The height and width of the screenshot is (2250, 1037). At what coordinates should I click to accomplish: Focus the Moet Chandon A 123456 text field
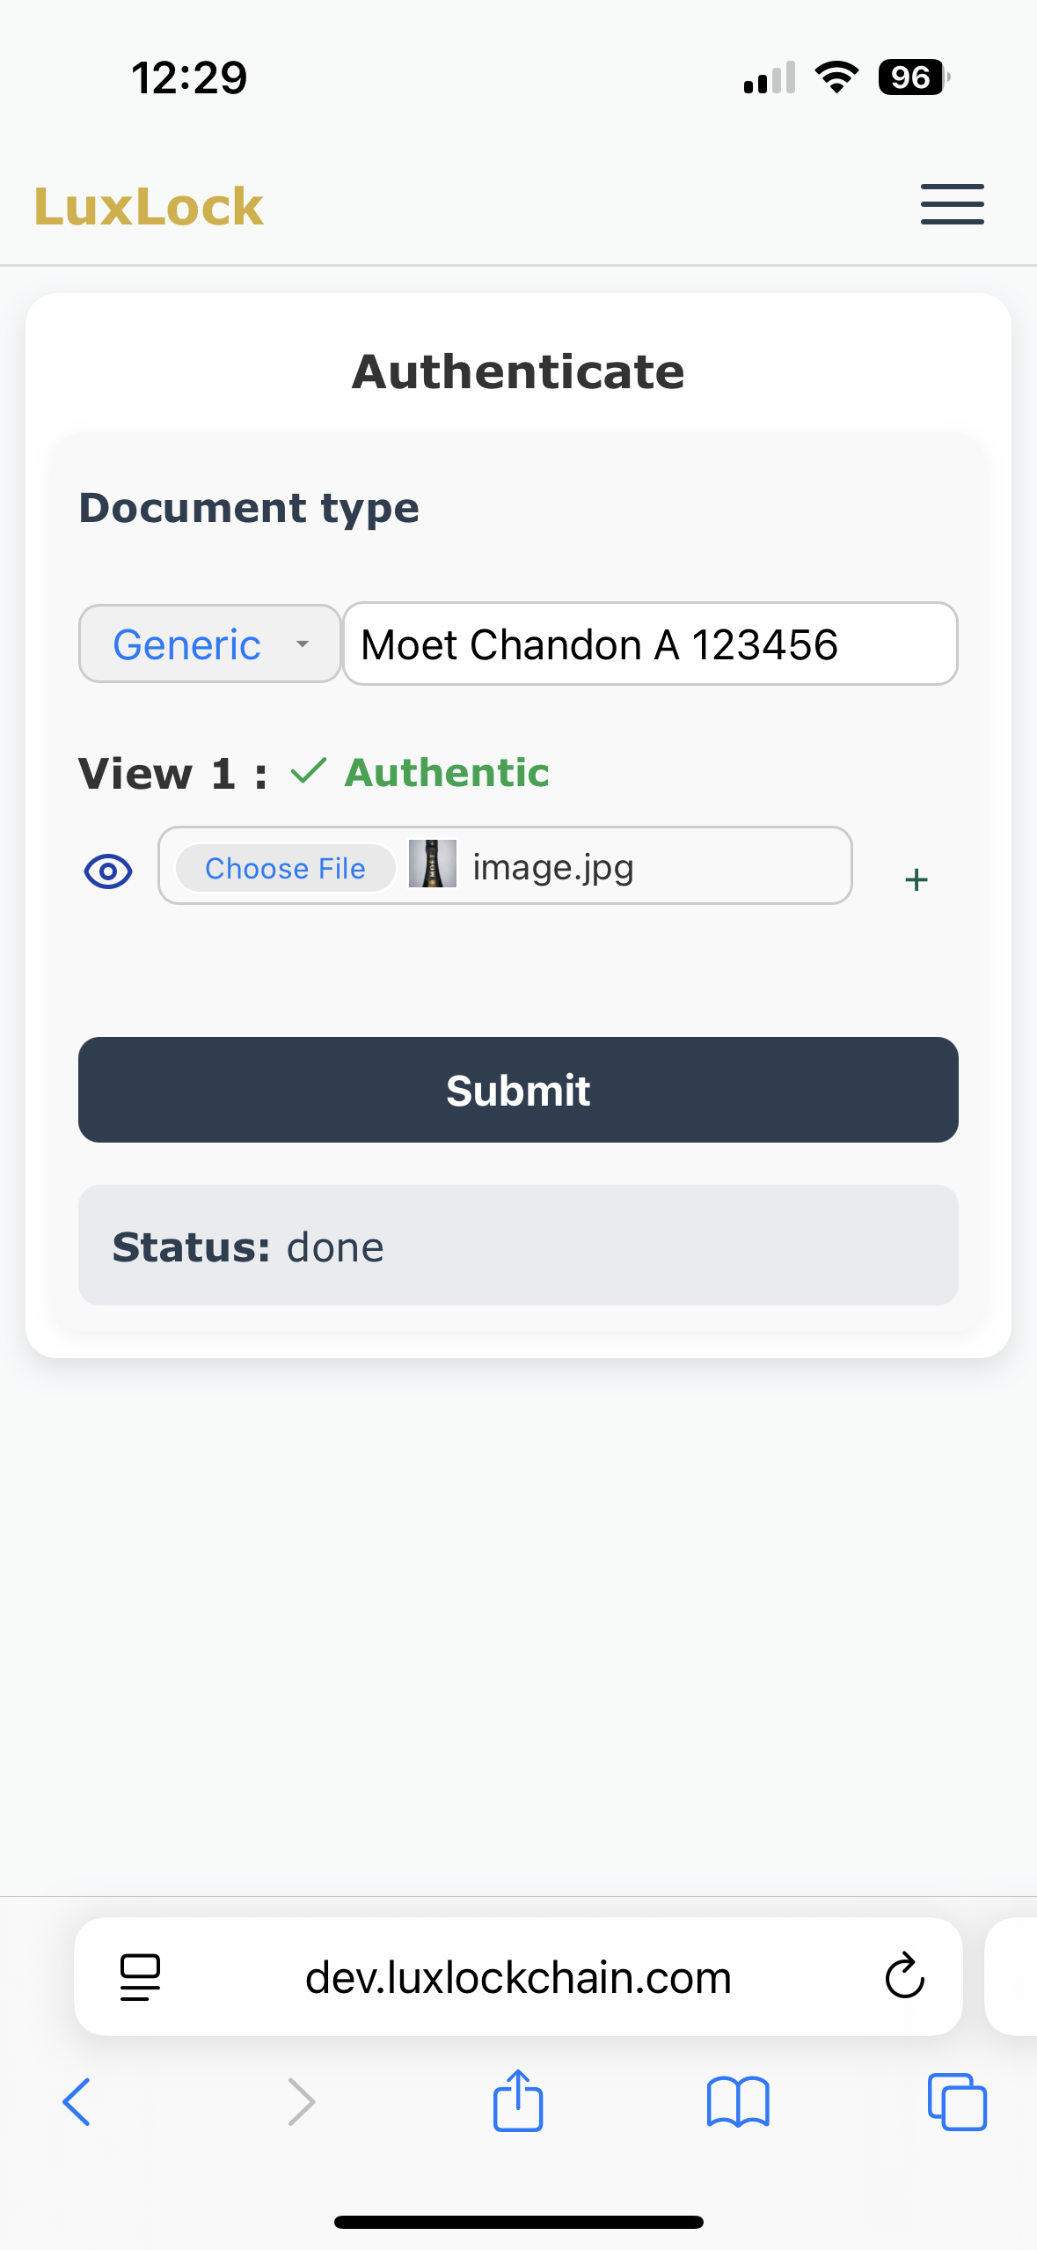pyautogui.click(x=649, y=644)
